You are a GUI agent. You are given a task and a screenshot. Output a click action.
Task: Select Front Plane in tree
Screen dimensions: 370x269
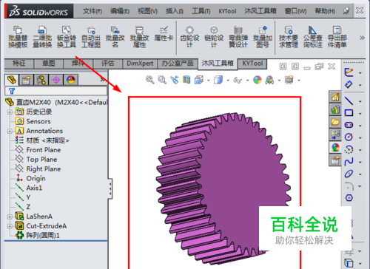(x=38, y=150)
